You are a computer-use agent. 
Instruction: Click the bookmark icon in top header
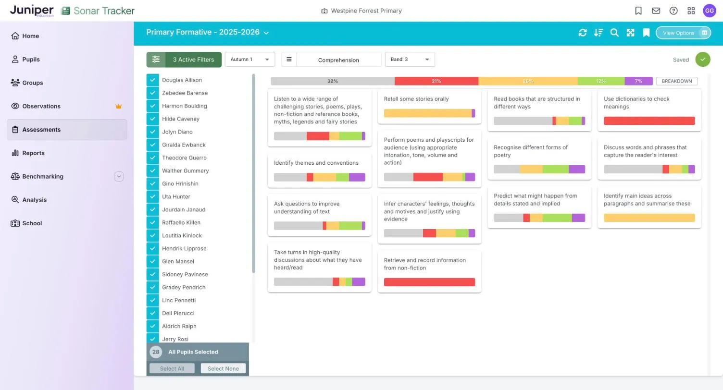(638, 11)
